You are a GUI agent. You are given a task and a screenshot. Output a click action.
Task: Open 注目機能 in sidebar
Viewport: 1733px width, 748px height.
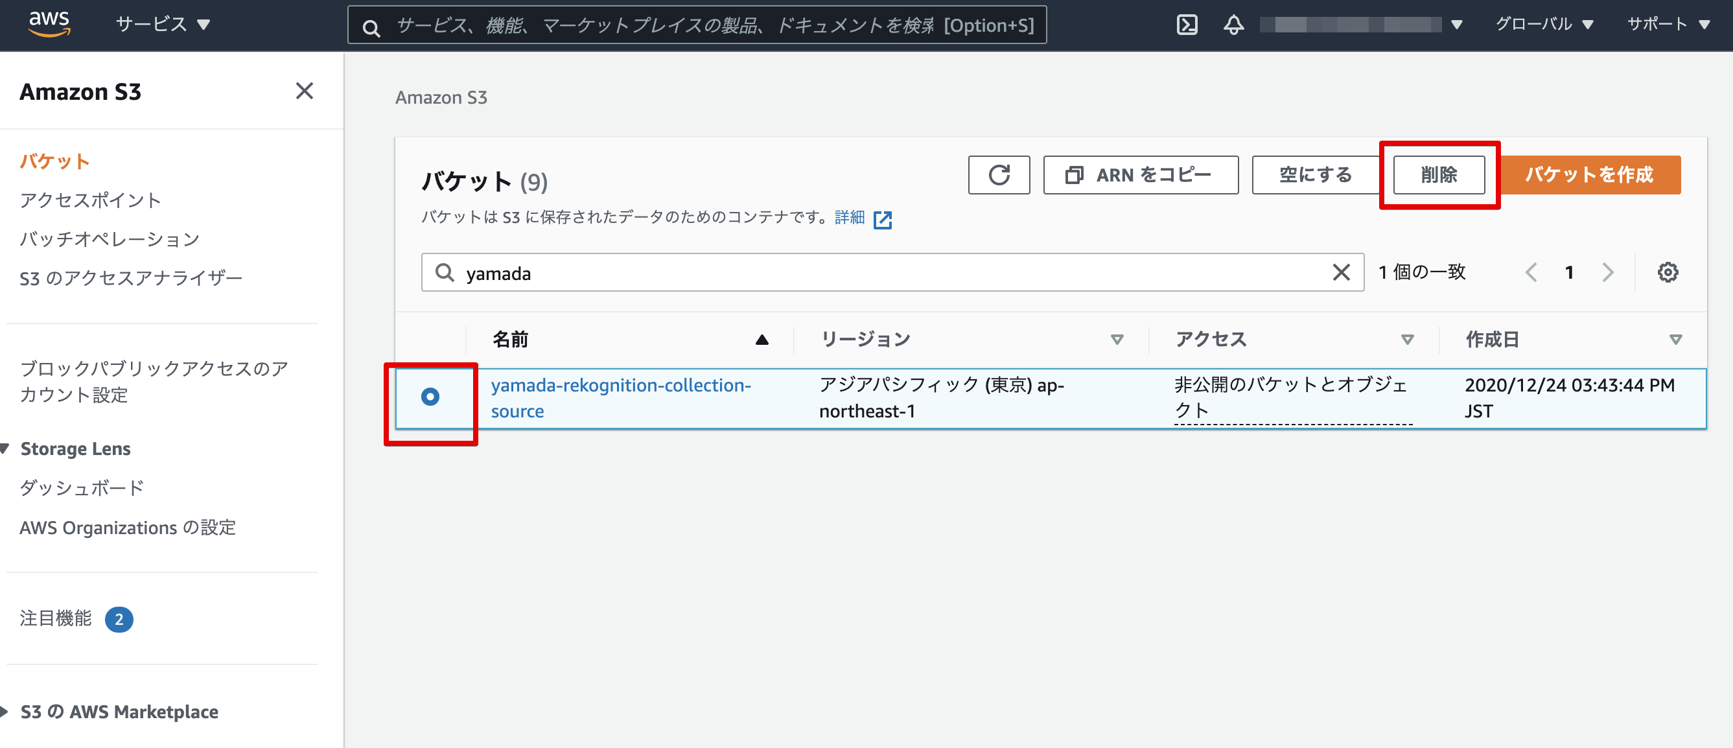coord(55,618)
